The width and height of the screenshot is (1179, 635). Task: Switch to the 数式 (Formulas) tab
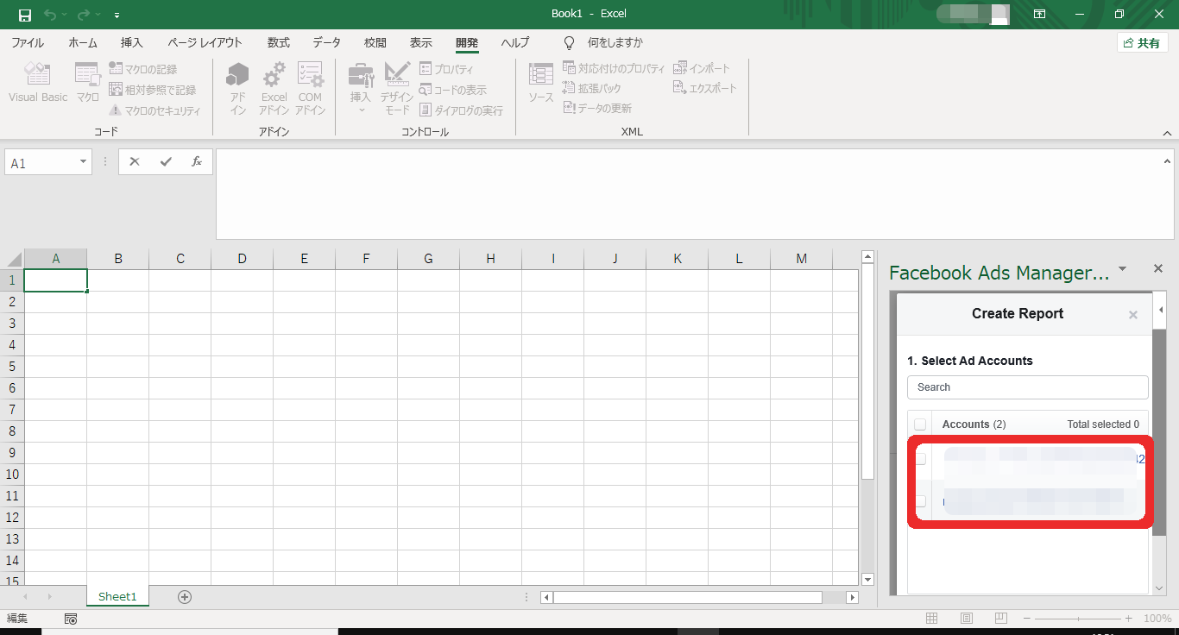[279, 42]
